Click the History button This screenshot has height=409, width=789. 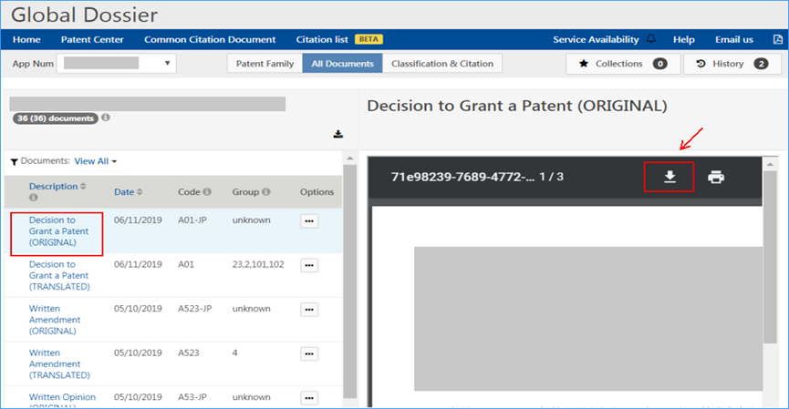pyautogui.click(x=732, y=64)
